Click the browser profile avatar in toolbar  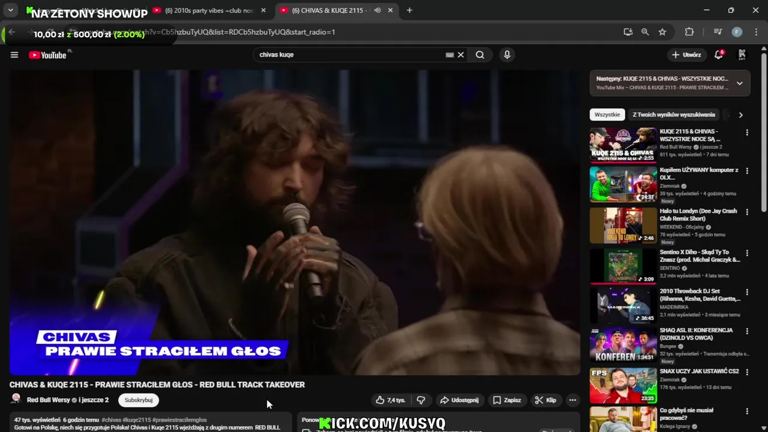coord(737,32)
